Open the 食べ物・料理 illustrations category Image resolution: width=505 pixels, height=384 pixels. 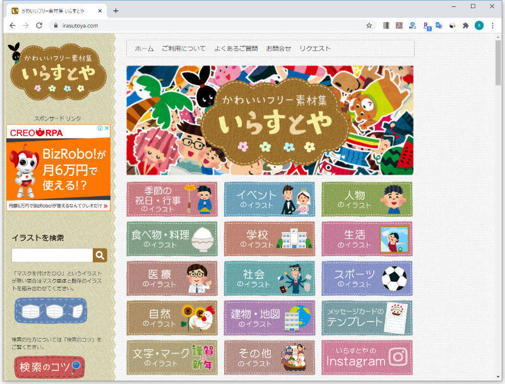click(172, 238)
